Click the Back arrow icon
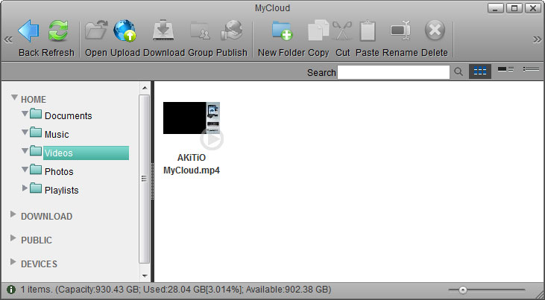 [x=29, y=32]
